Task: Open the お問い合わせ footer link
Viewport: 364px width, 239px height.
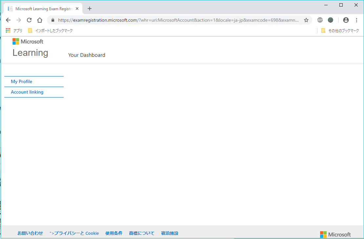Action: pos(30,233)
